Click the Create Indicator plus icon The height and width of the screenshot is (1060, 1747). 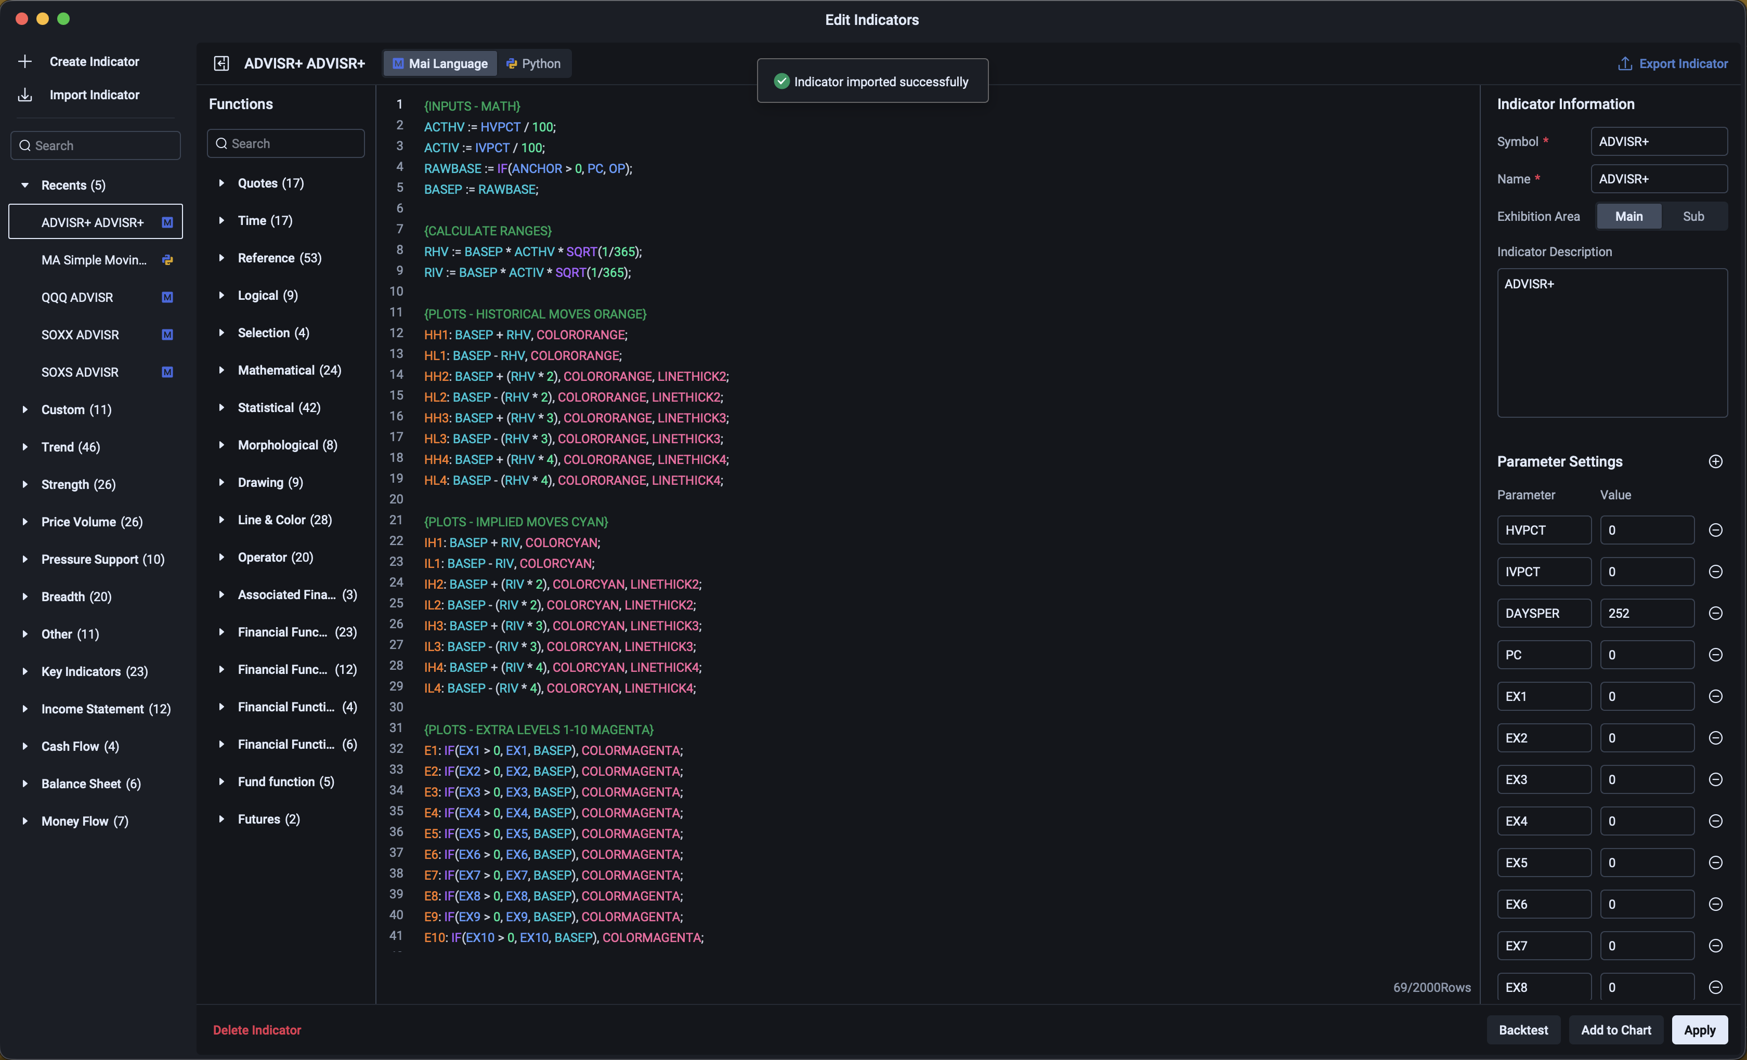[x=25, y=62]
